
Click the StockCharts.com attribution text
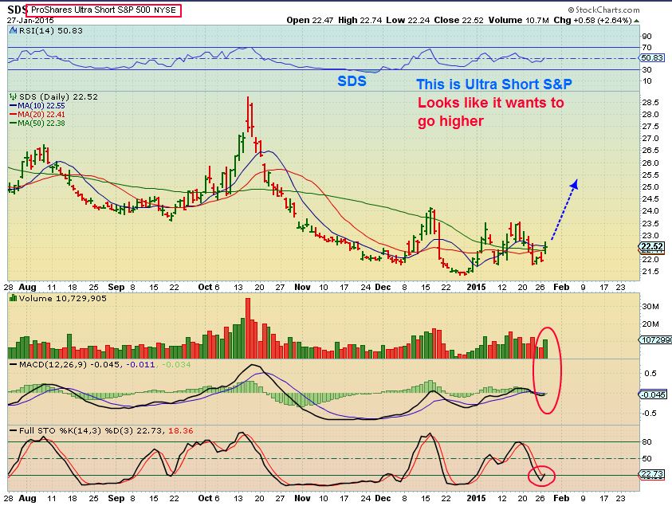point(603,10)
